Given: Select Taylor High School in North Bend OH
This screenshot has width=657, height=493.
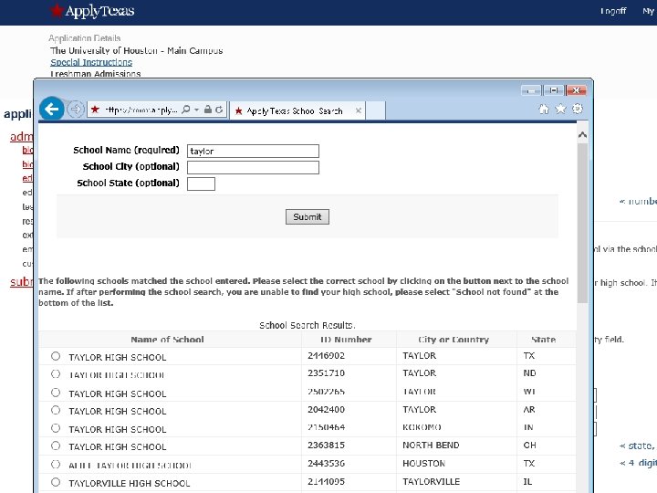Looking at the screenshot, I should (56, 446).
